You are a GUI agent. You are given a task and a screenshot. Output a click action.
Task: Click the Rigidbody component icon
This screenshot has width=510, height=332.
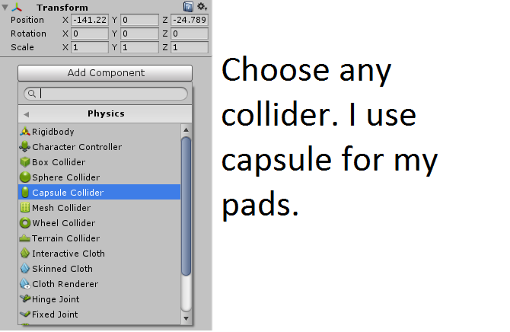click(25, 132)
